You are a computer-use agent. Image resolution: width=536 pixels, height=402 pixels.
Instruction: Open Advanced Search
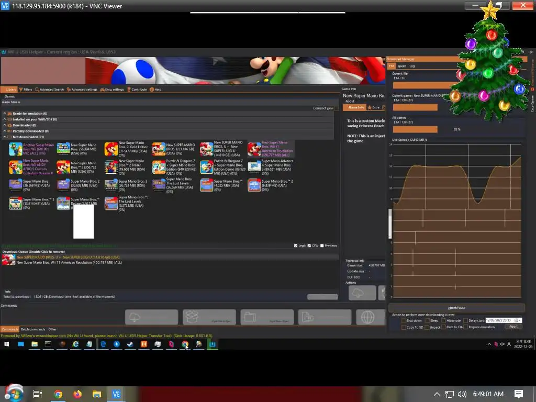(x=50, y=90)
